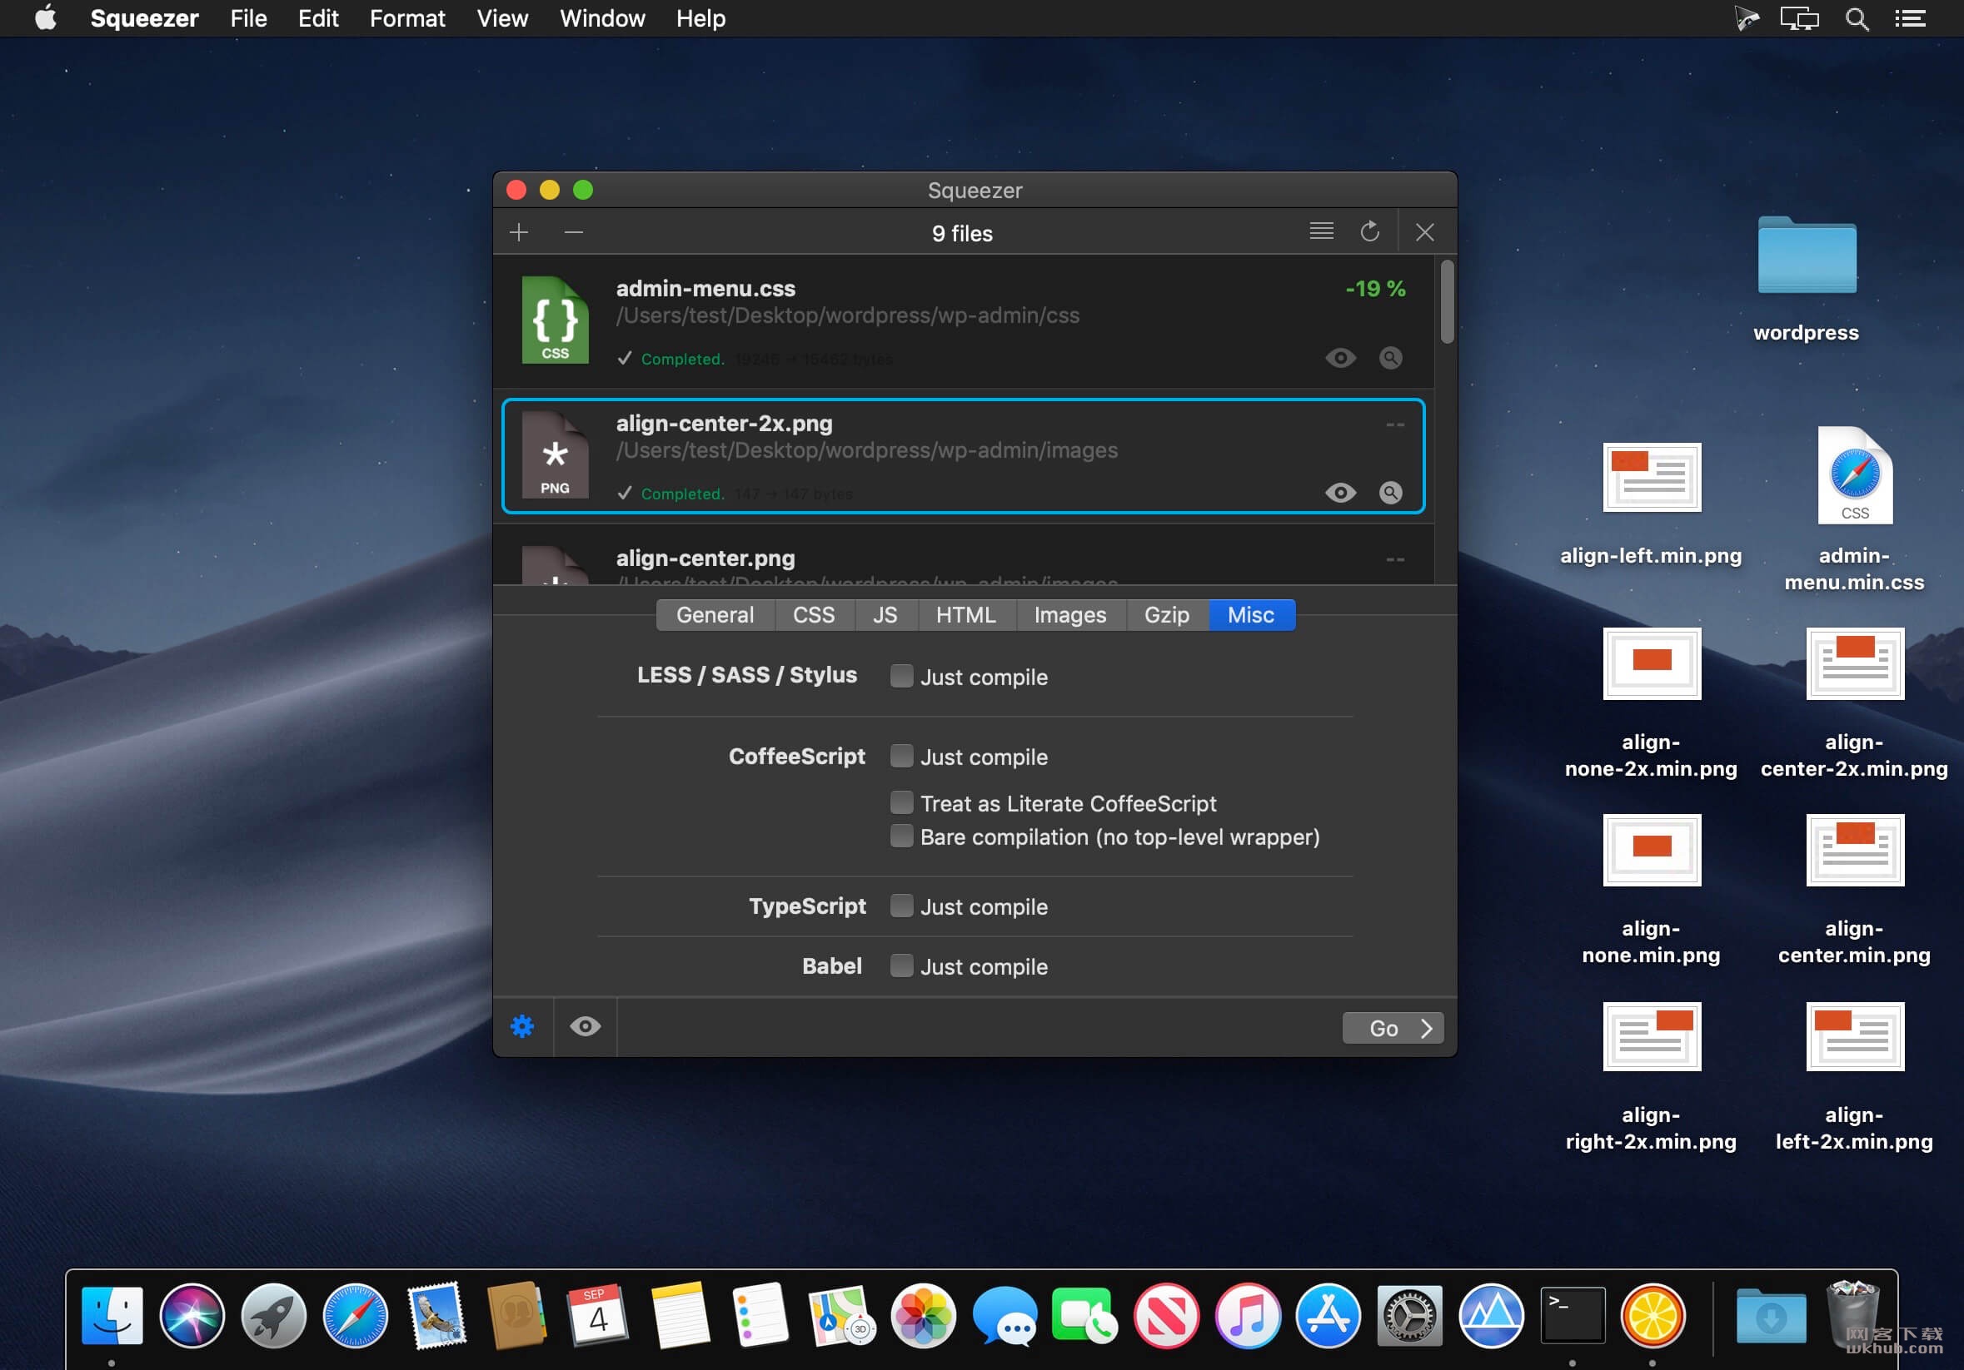
Task: Open Photos from the dock
Action: [923, 1315]
